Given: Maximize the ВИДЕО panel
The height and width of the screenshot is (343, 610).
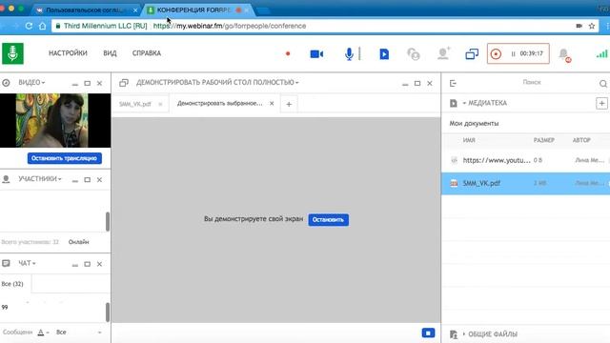Looking at the screenshot, I should [x=87, y=83].
